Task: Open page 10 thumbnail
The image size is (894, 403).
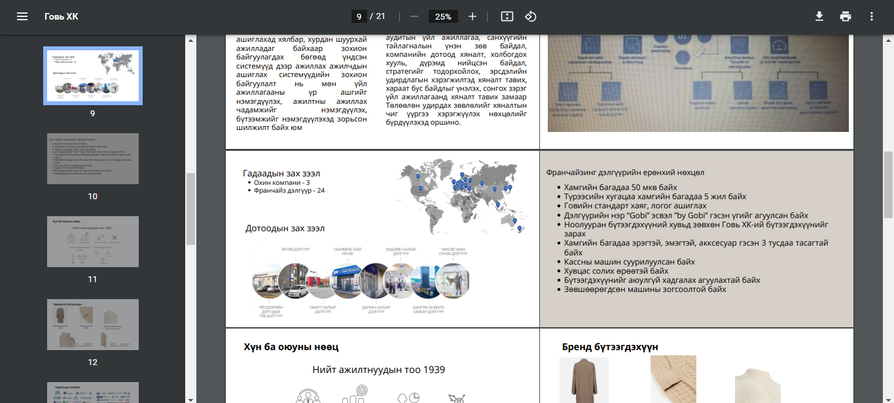Action: point(92,158)
